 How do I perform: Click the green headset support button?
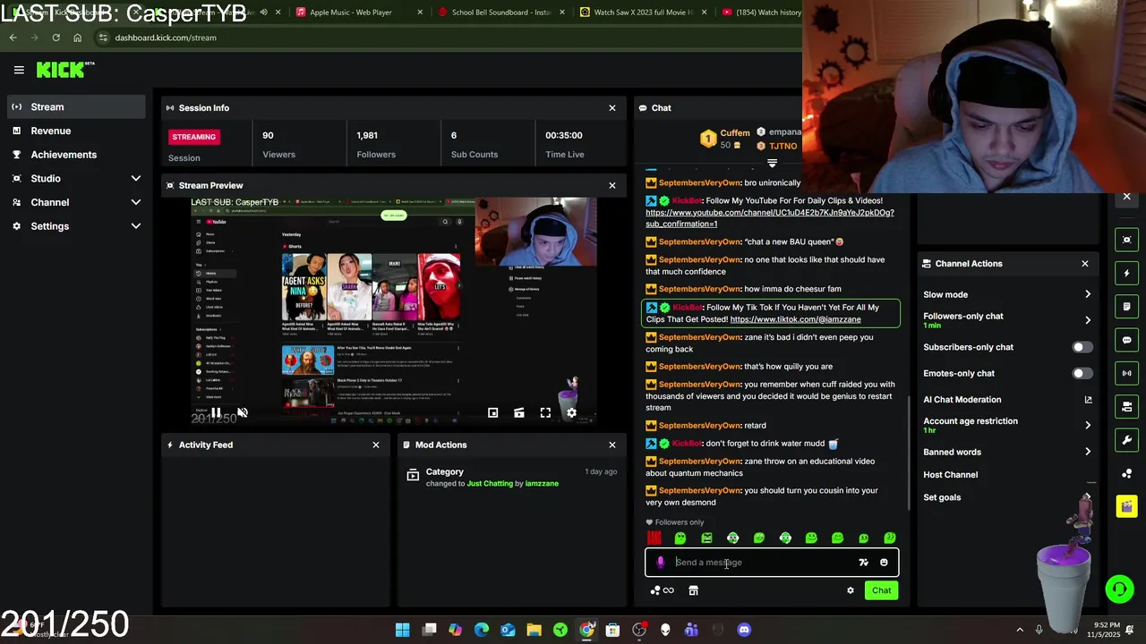pyautogui.click(x=1118, y=589)
